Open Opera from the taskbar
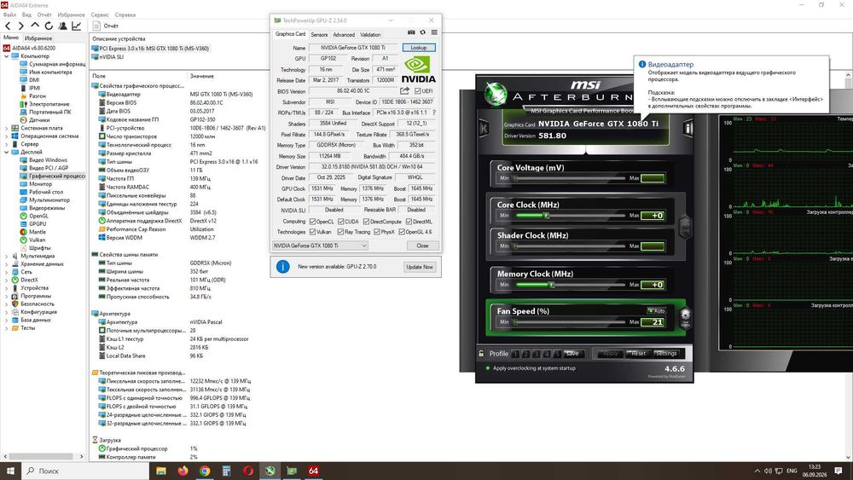 click(248, 471)
